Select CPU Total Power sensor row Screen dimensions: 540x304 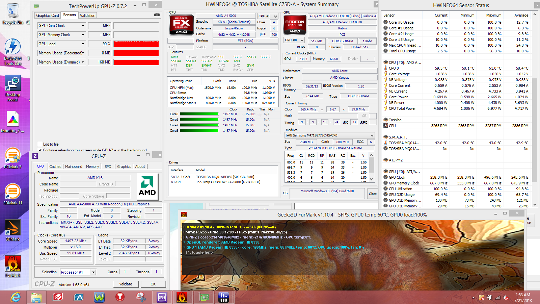(x=456, y=108)
